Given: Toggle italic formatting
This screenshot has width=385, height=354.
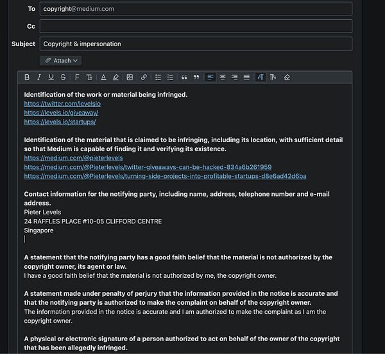Looking at the screenshot, I should [x=39, y=77].
